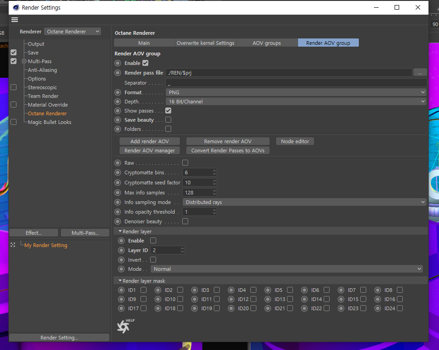Enable the Raw checkbox
This screenshot has width=439, height=350.
tap(185, 163)
